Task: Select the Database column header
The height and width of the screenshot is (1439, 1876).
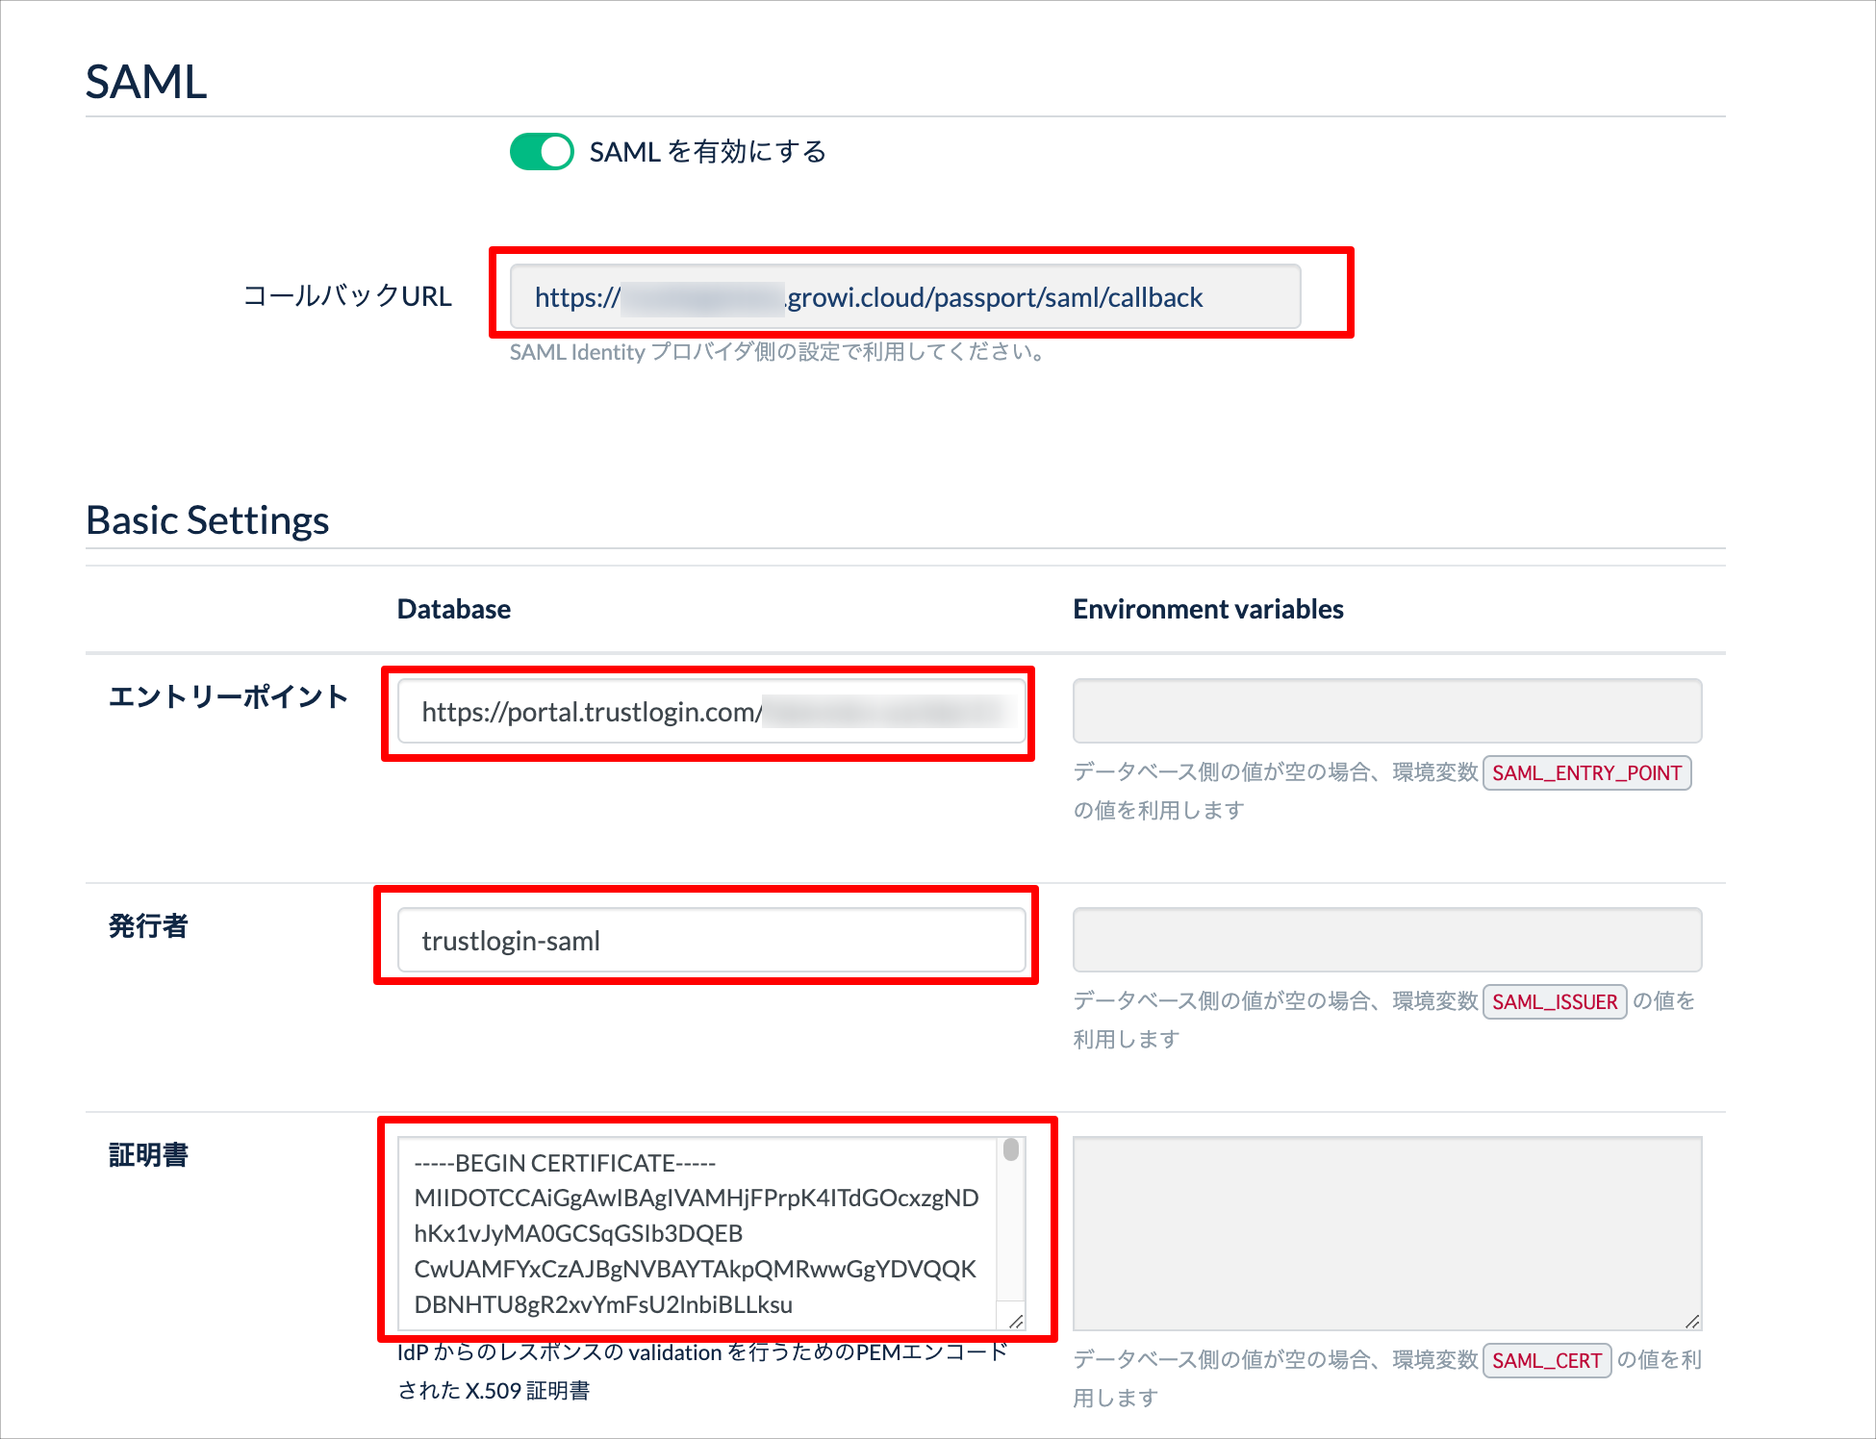Action: coord(453,608)
